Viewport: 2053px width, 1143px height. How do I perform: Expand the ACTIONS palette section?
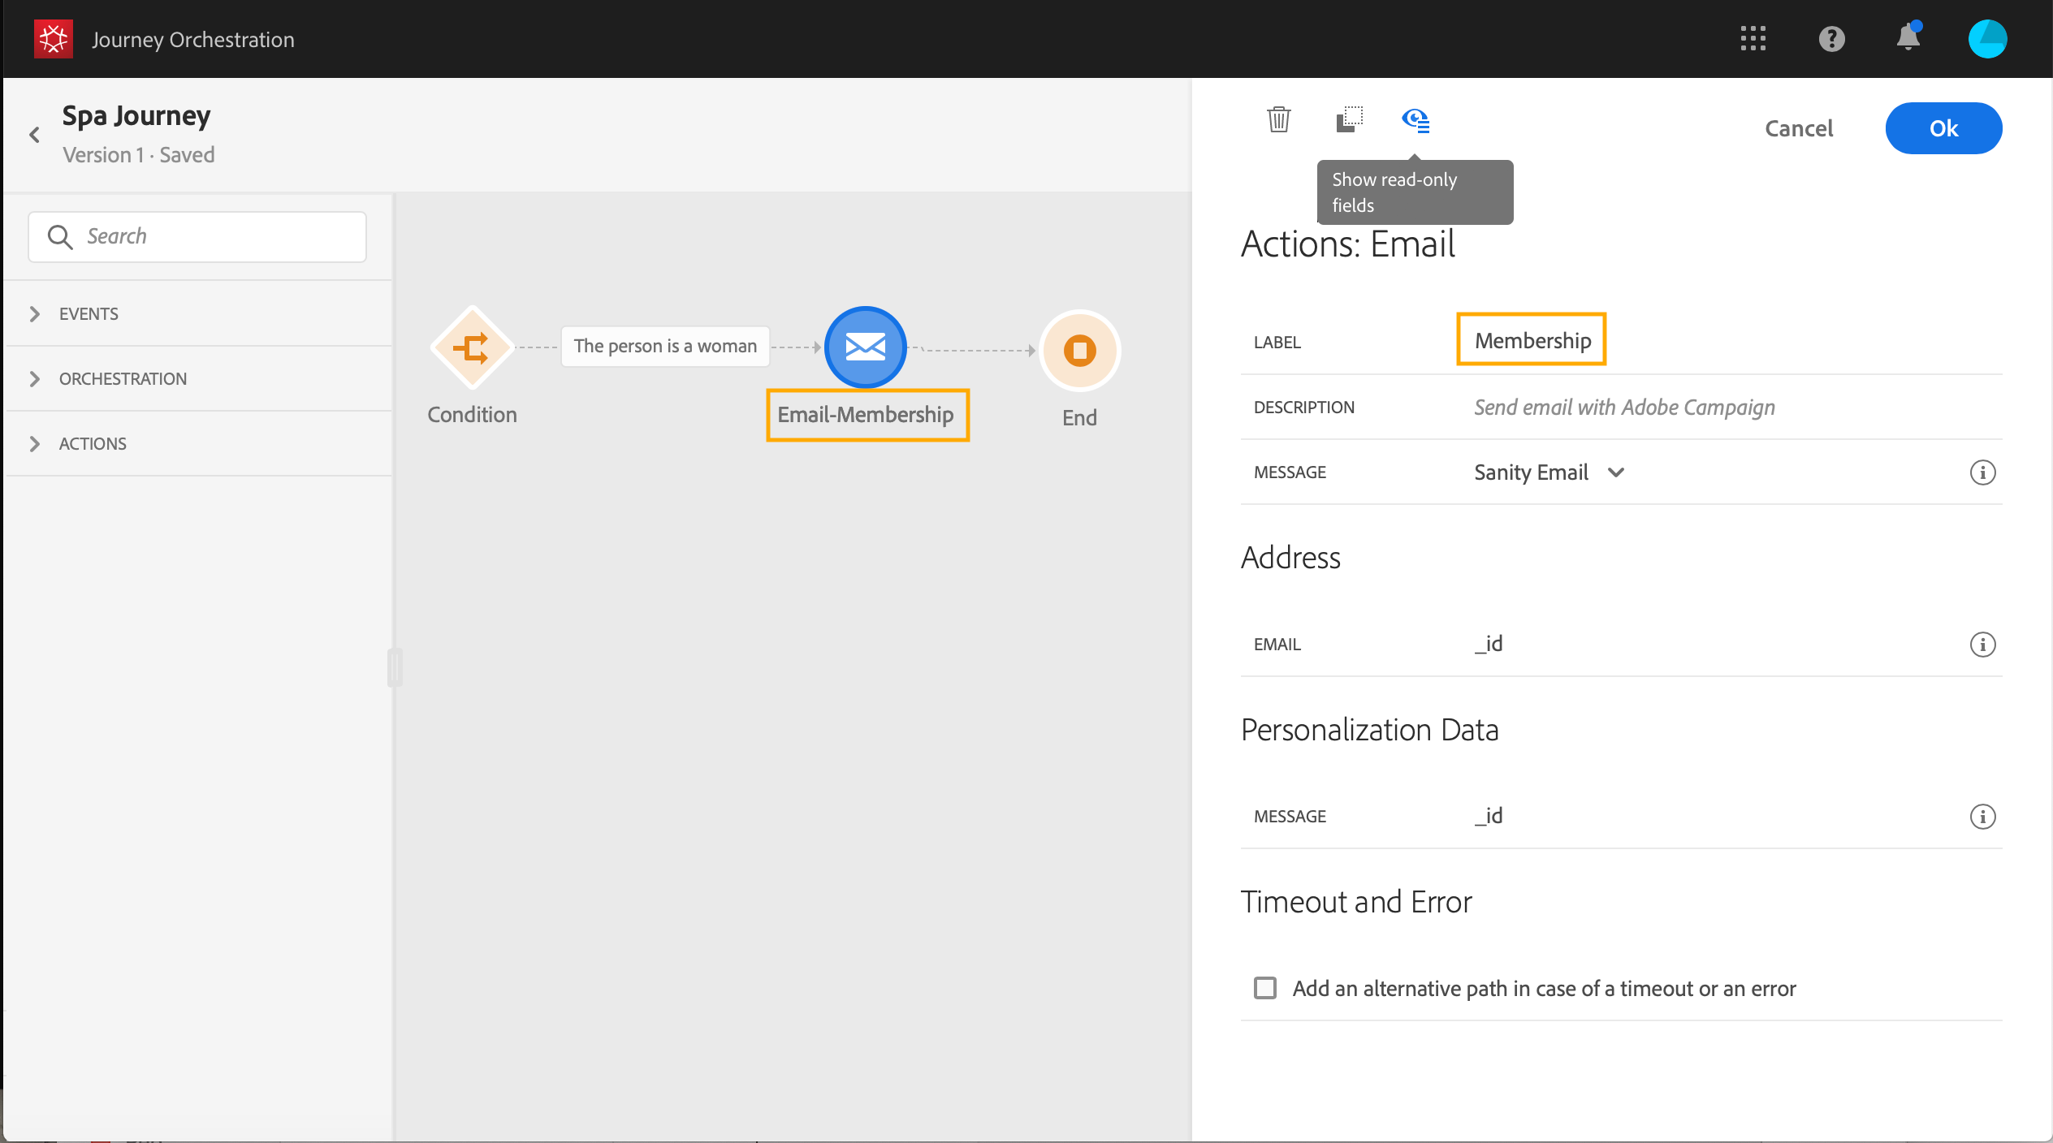point(93,444)
